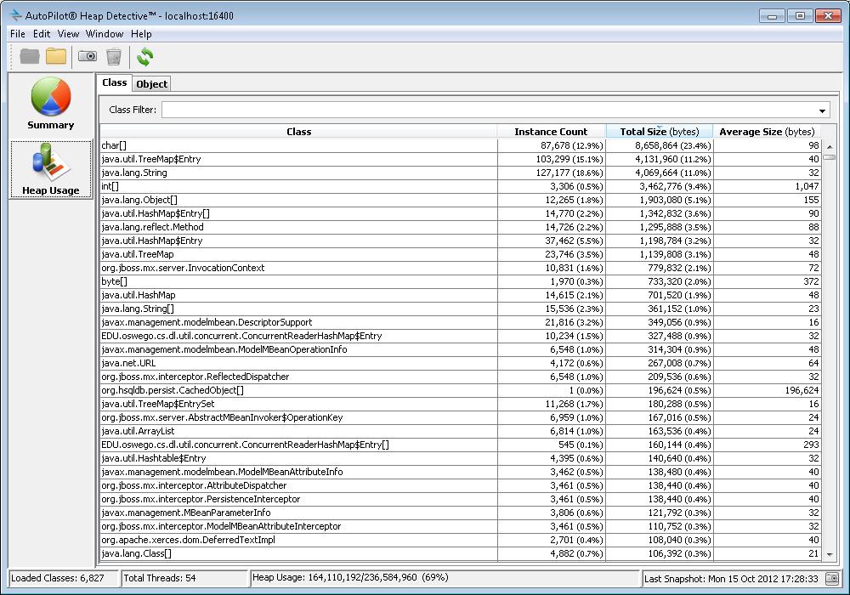The image size is (850, 595).
Task: Take a heap snapshot with camera icon
Action: click(x=88, y=56)
